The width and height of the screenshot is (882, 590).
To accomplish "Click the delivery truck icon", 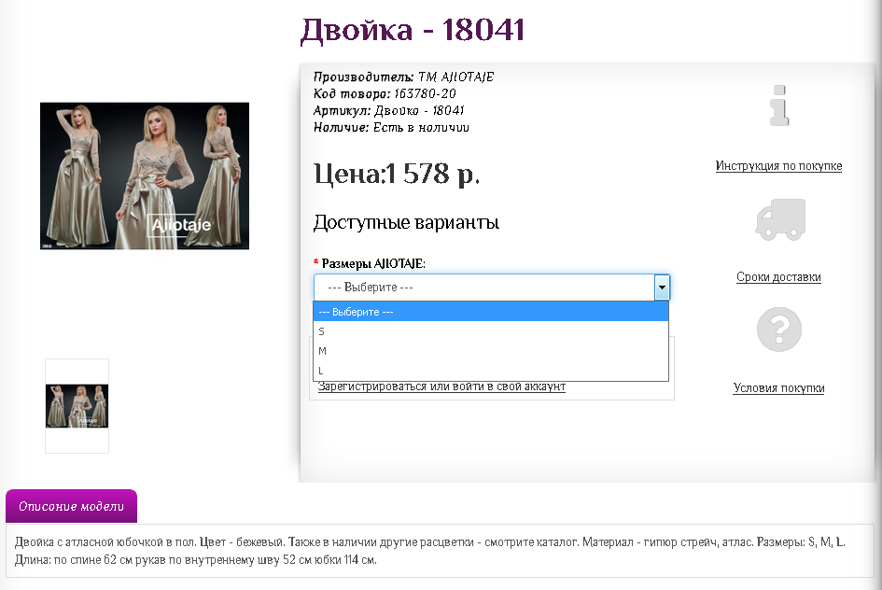I will point(780,218).
